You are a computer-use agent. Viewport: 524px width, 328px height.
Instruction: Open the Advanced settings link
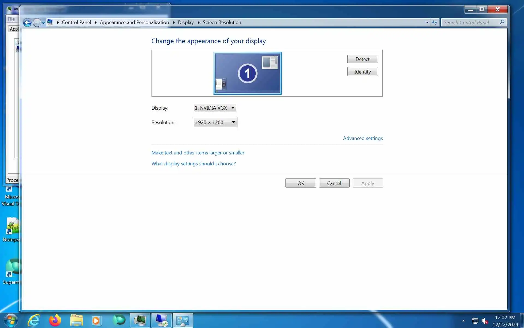tap(363, 138)
